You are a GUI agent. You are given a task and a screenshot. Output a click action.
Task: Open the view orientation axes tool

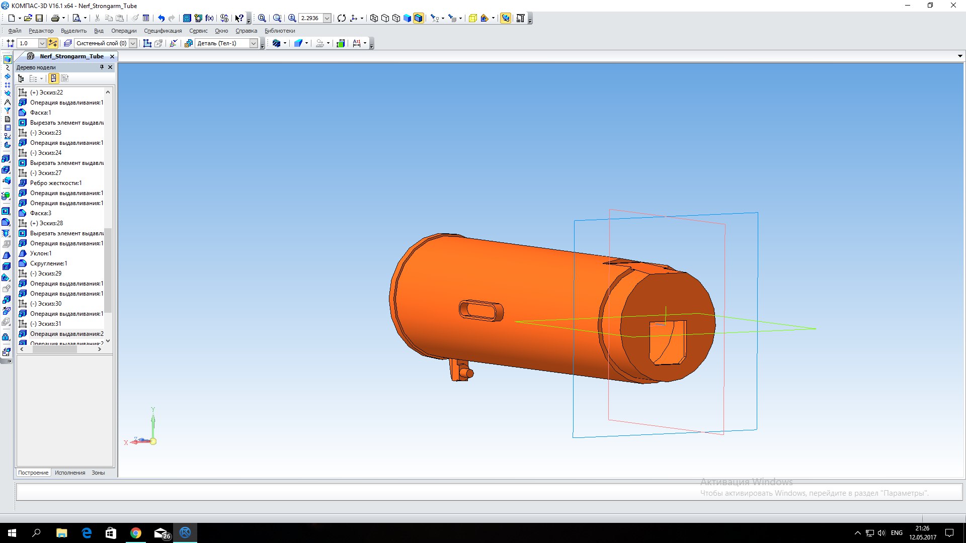tap(354, 18)
